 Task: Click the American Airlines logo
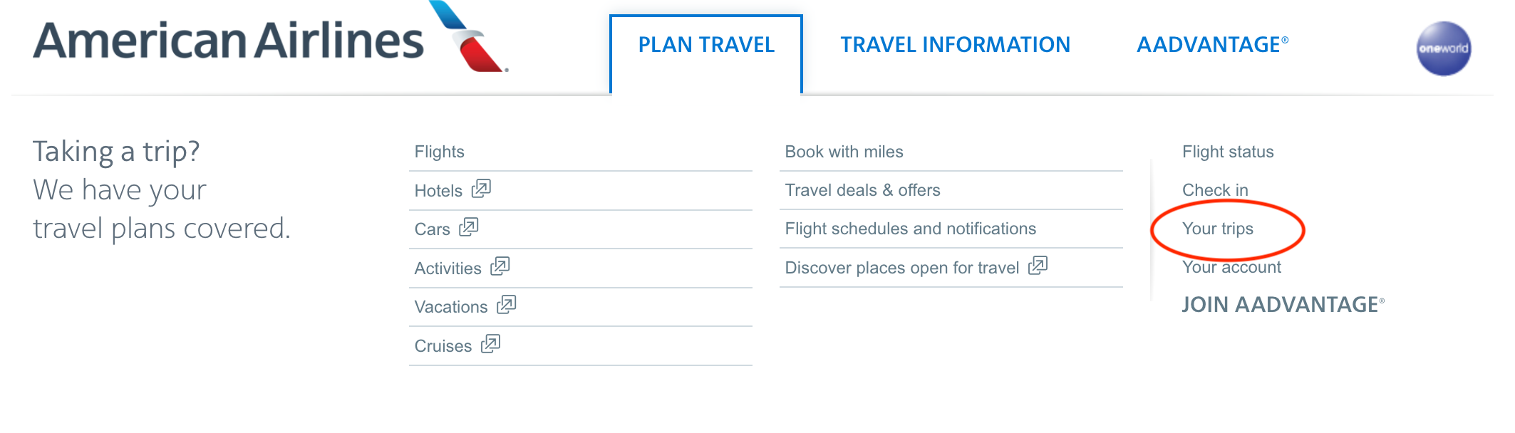[269, 40]
